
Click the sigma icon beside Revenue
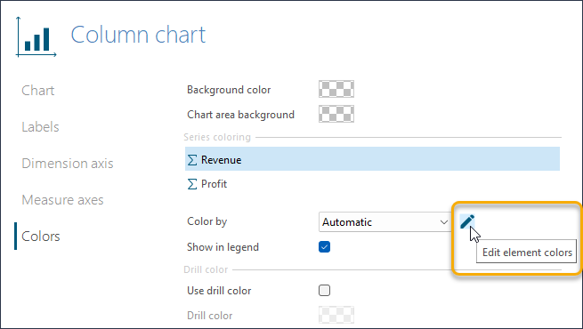tap(192, 160)
